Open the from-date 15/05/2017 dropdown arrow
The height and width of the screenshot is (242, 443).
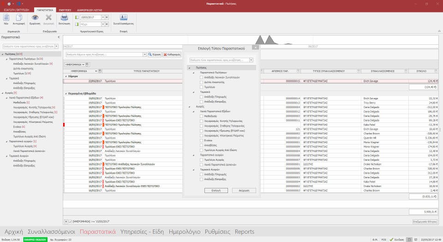coord(103,17)
